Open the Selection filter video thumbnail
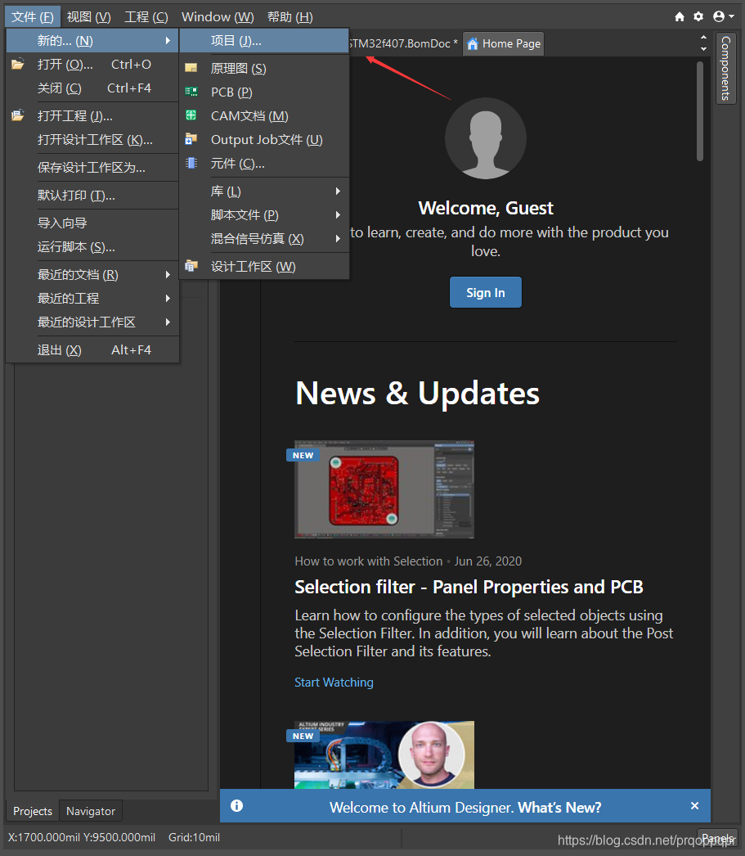The width and height of the screenshot is (745, 856). (384, 489)
